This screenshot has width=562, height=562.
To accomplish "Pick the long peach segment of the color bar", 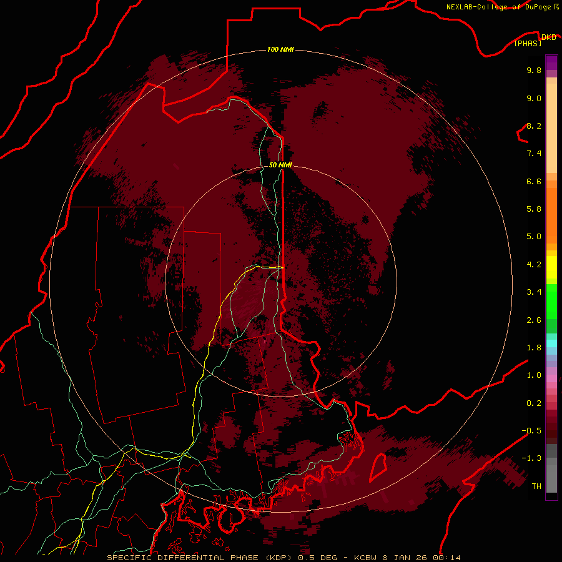I will [551, 128].
